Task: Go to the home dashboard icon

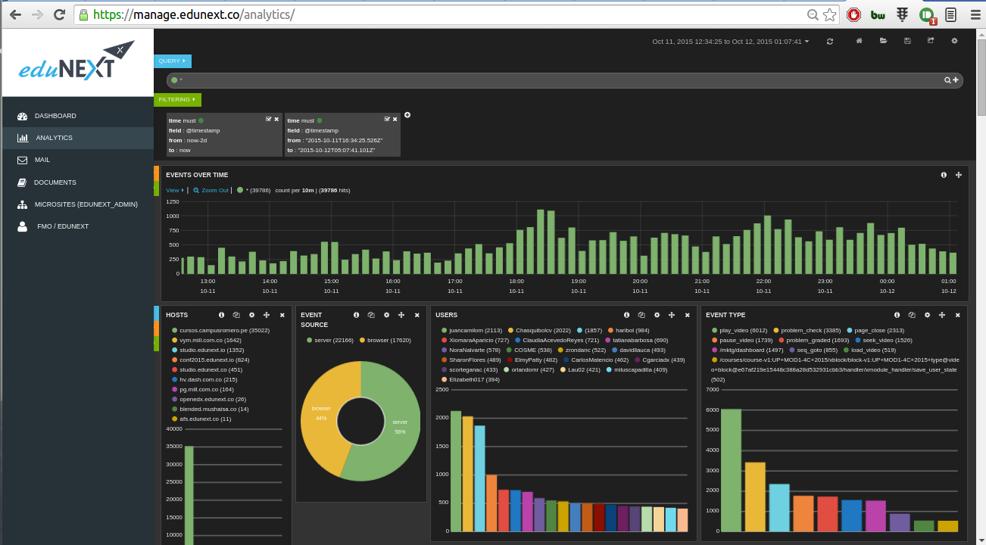Action: click(x=859, y=41)
